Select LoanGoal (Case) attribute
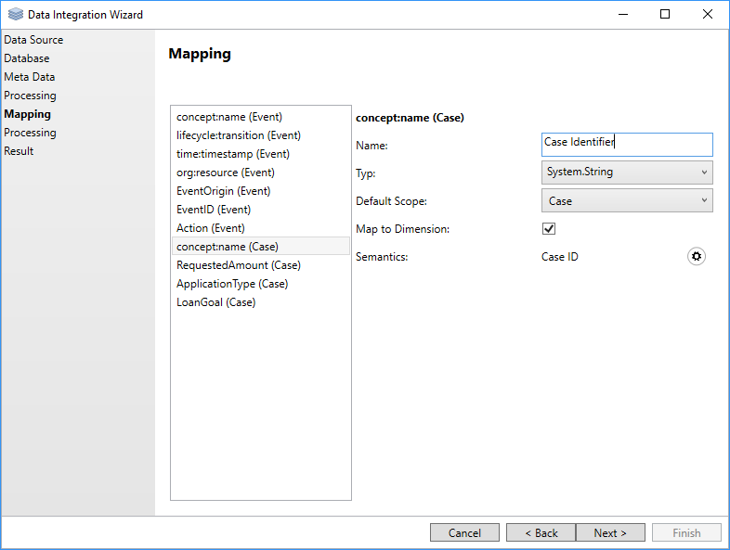This screenshot has width=730, height=550. [215, 302]
